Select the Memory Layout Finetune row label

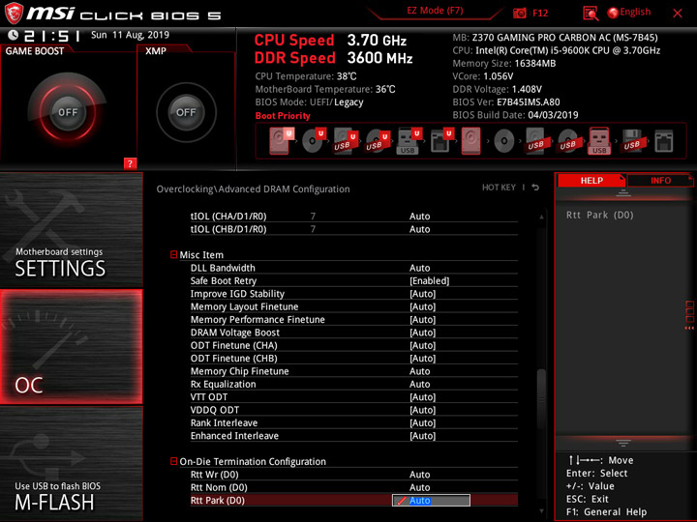coord(244,306)
